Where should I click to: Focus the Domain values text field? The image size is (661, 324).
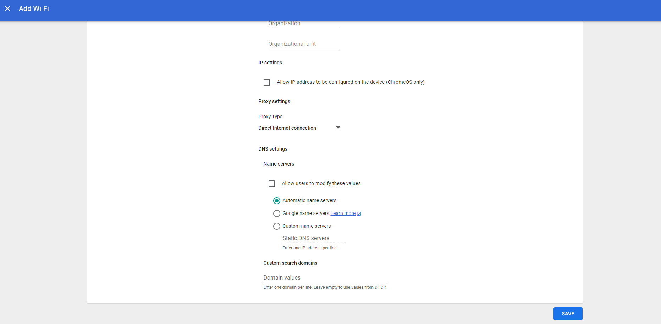click(x=324, y=277)
